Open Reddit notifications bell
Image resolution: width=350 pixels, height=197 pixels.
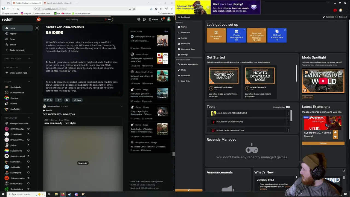tap(162, 19)
